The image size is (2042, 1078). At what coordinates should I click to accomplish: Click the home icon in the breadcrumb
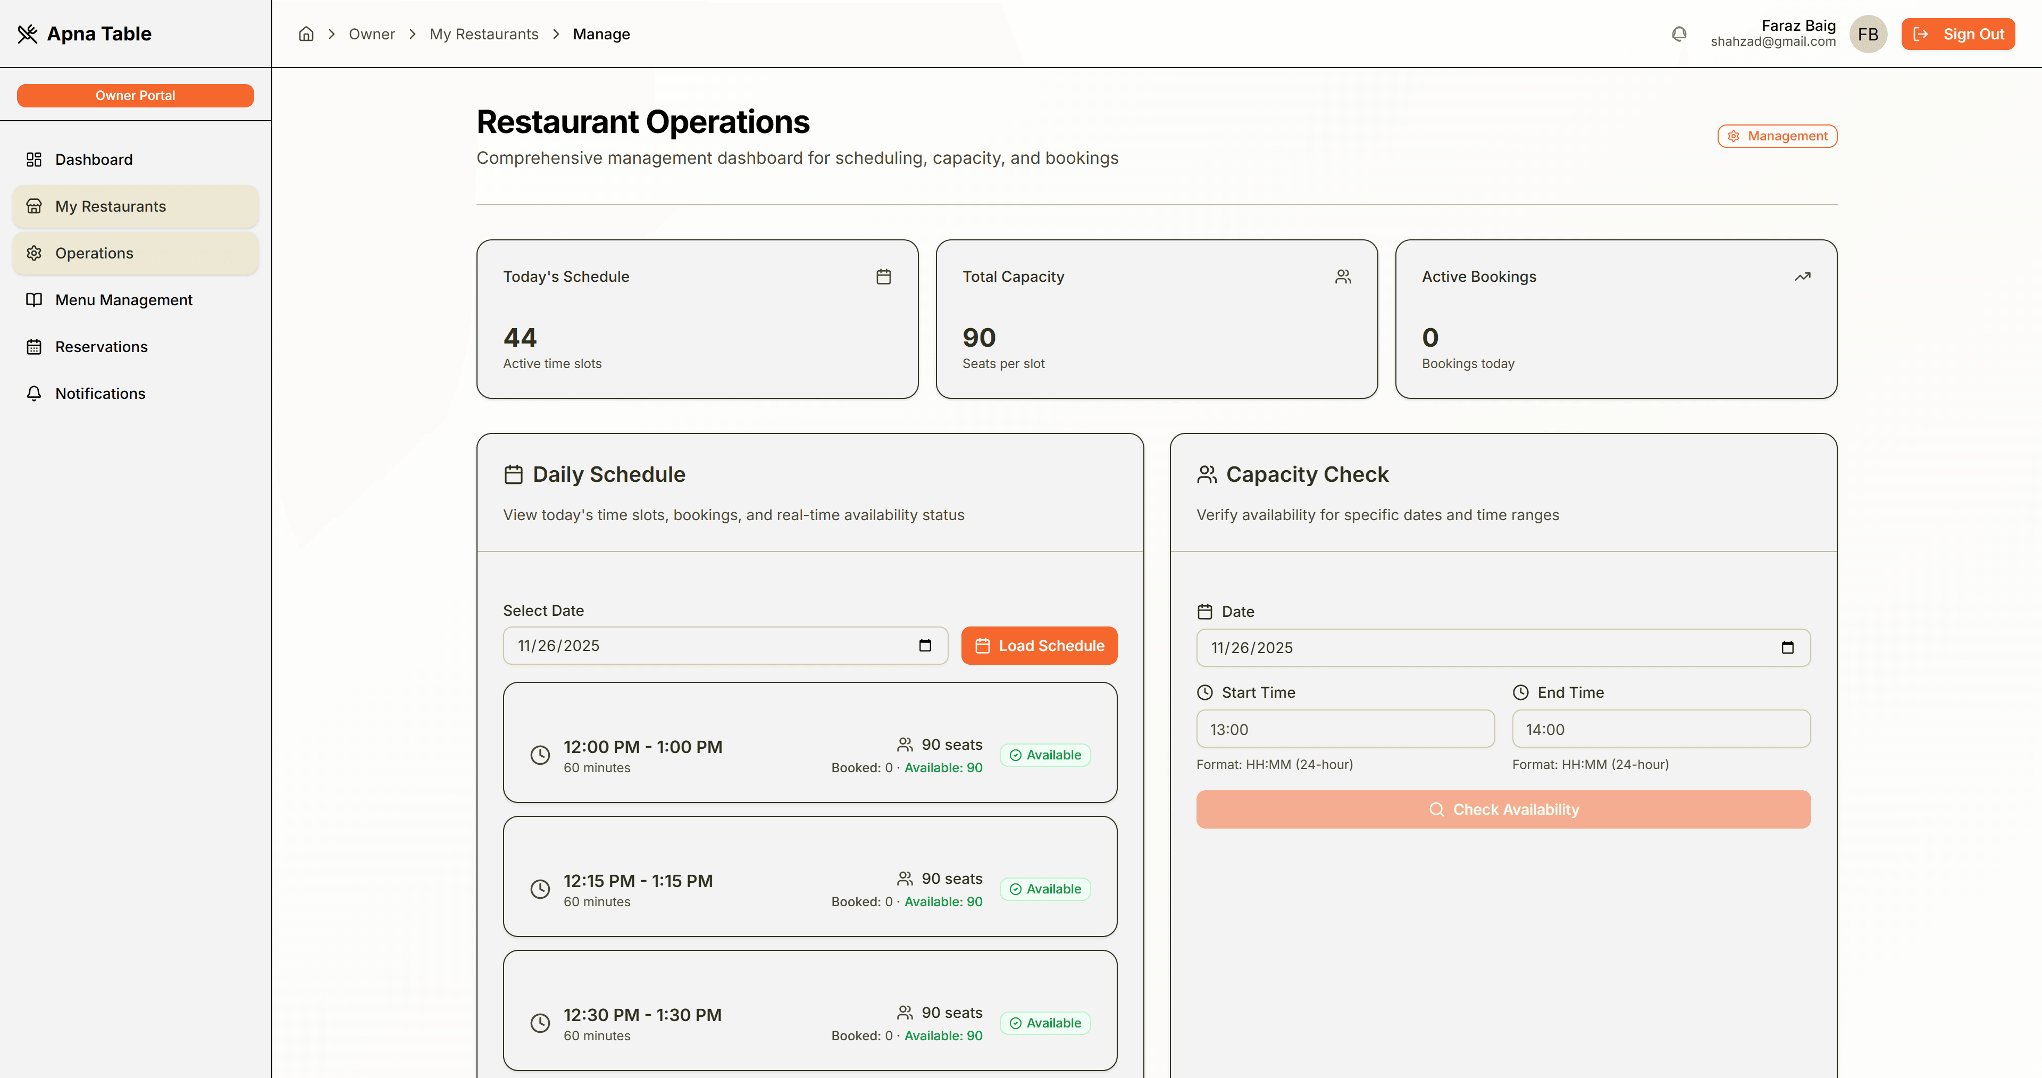[306, 34]
